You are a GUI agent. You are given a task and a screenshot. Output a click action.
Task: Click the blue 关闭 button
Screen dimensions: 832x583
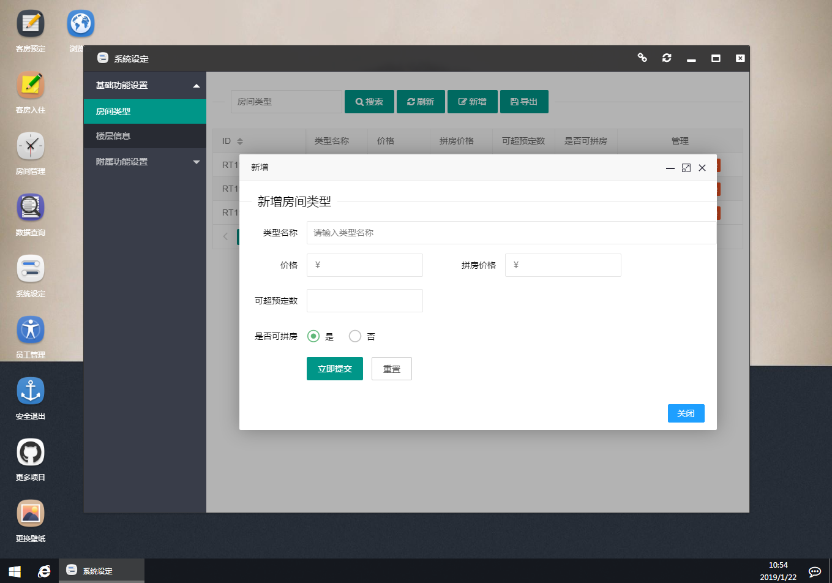[686, 413]
